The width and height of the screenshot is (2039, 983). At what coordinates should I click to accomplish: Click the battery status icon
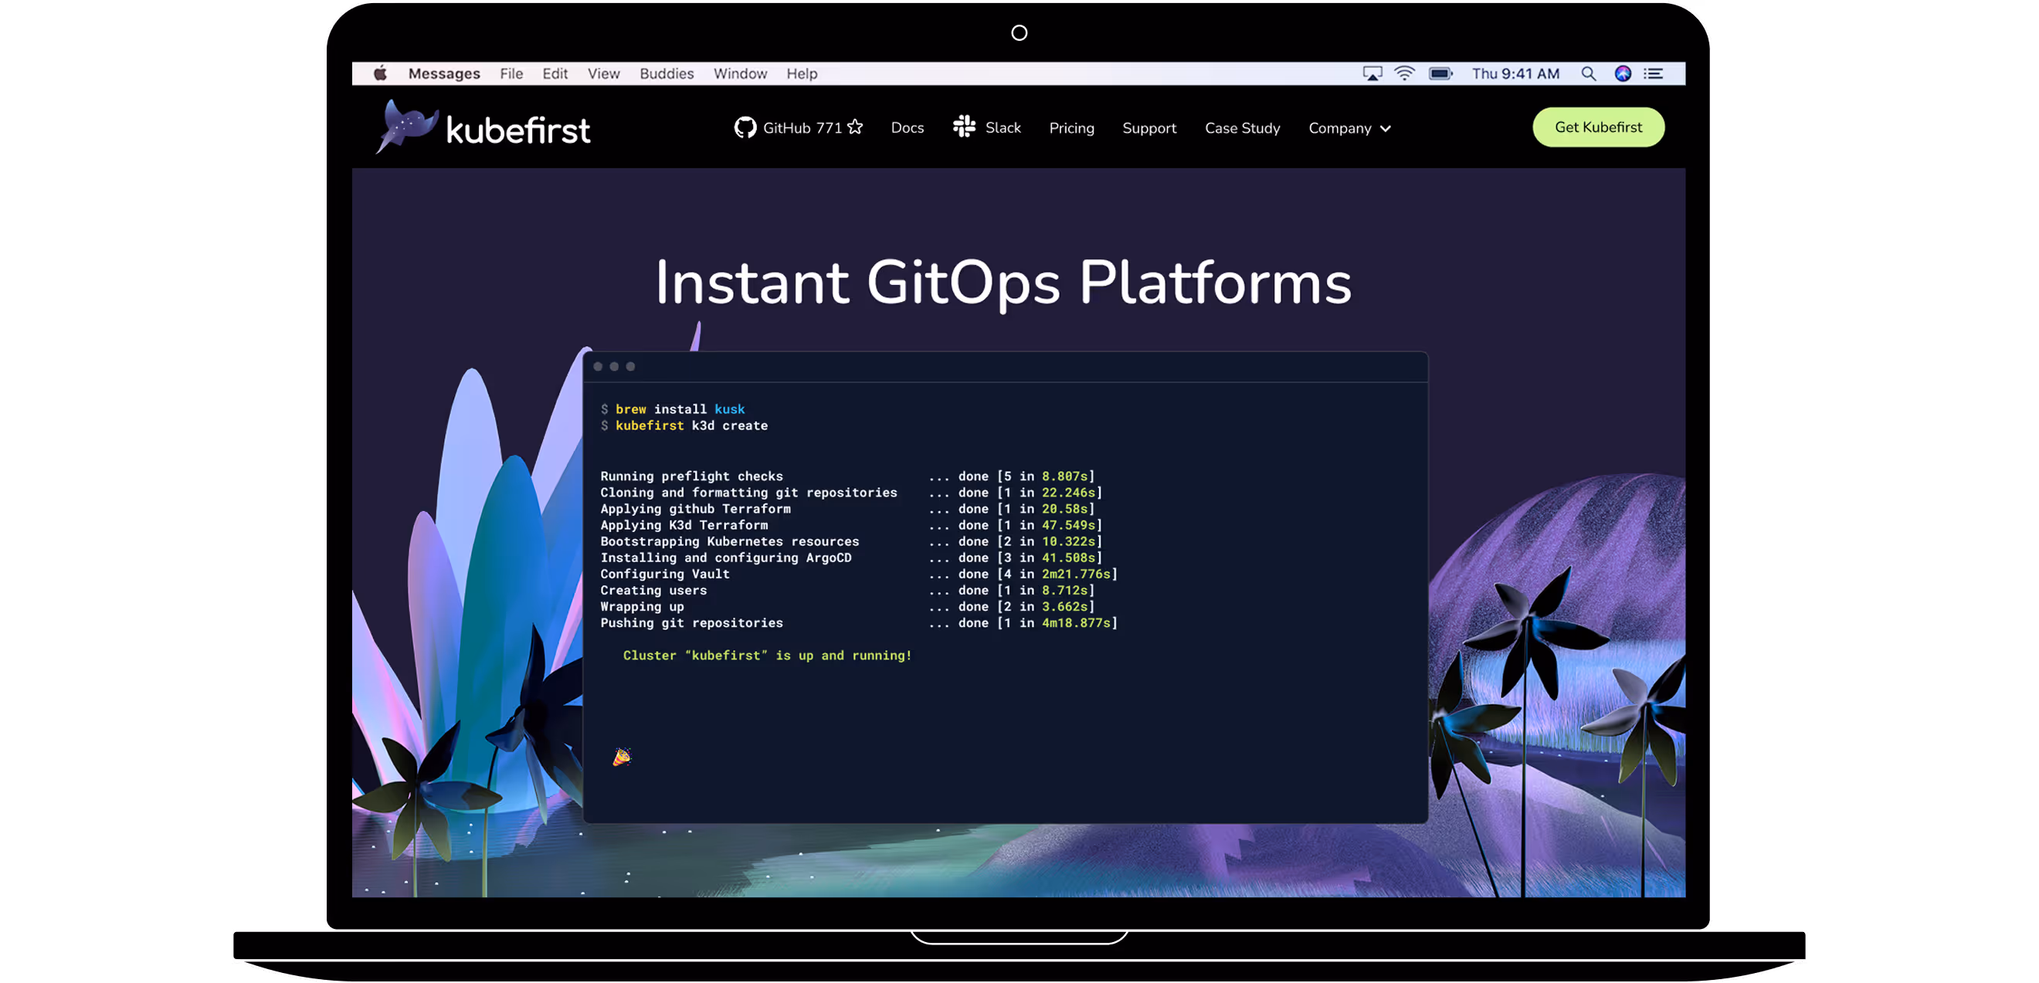tap(1440, 73)
